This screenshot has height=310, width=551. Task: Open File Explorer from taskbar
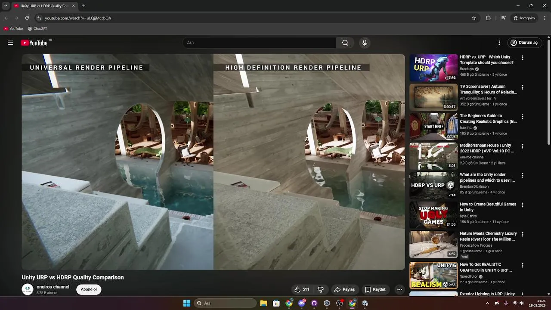264,303
